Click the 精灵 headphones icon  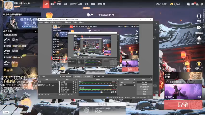click(x=199, y=16)
